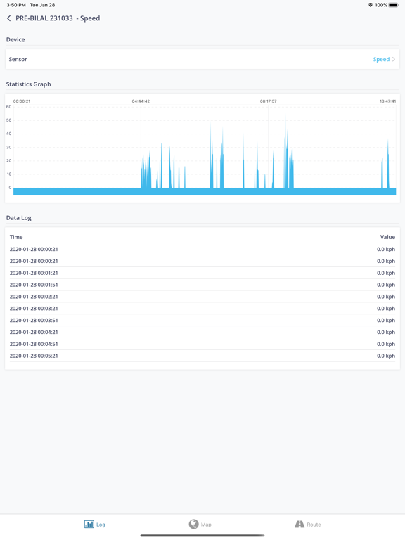Switch to the Route tab label
The image size is (405, 540).
[314, 525]
